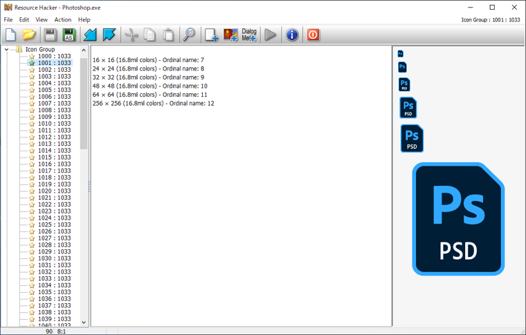Click the tree scrollbar up arrow
The height and width of the screenshot is (335, 526).
pos(84,50)
